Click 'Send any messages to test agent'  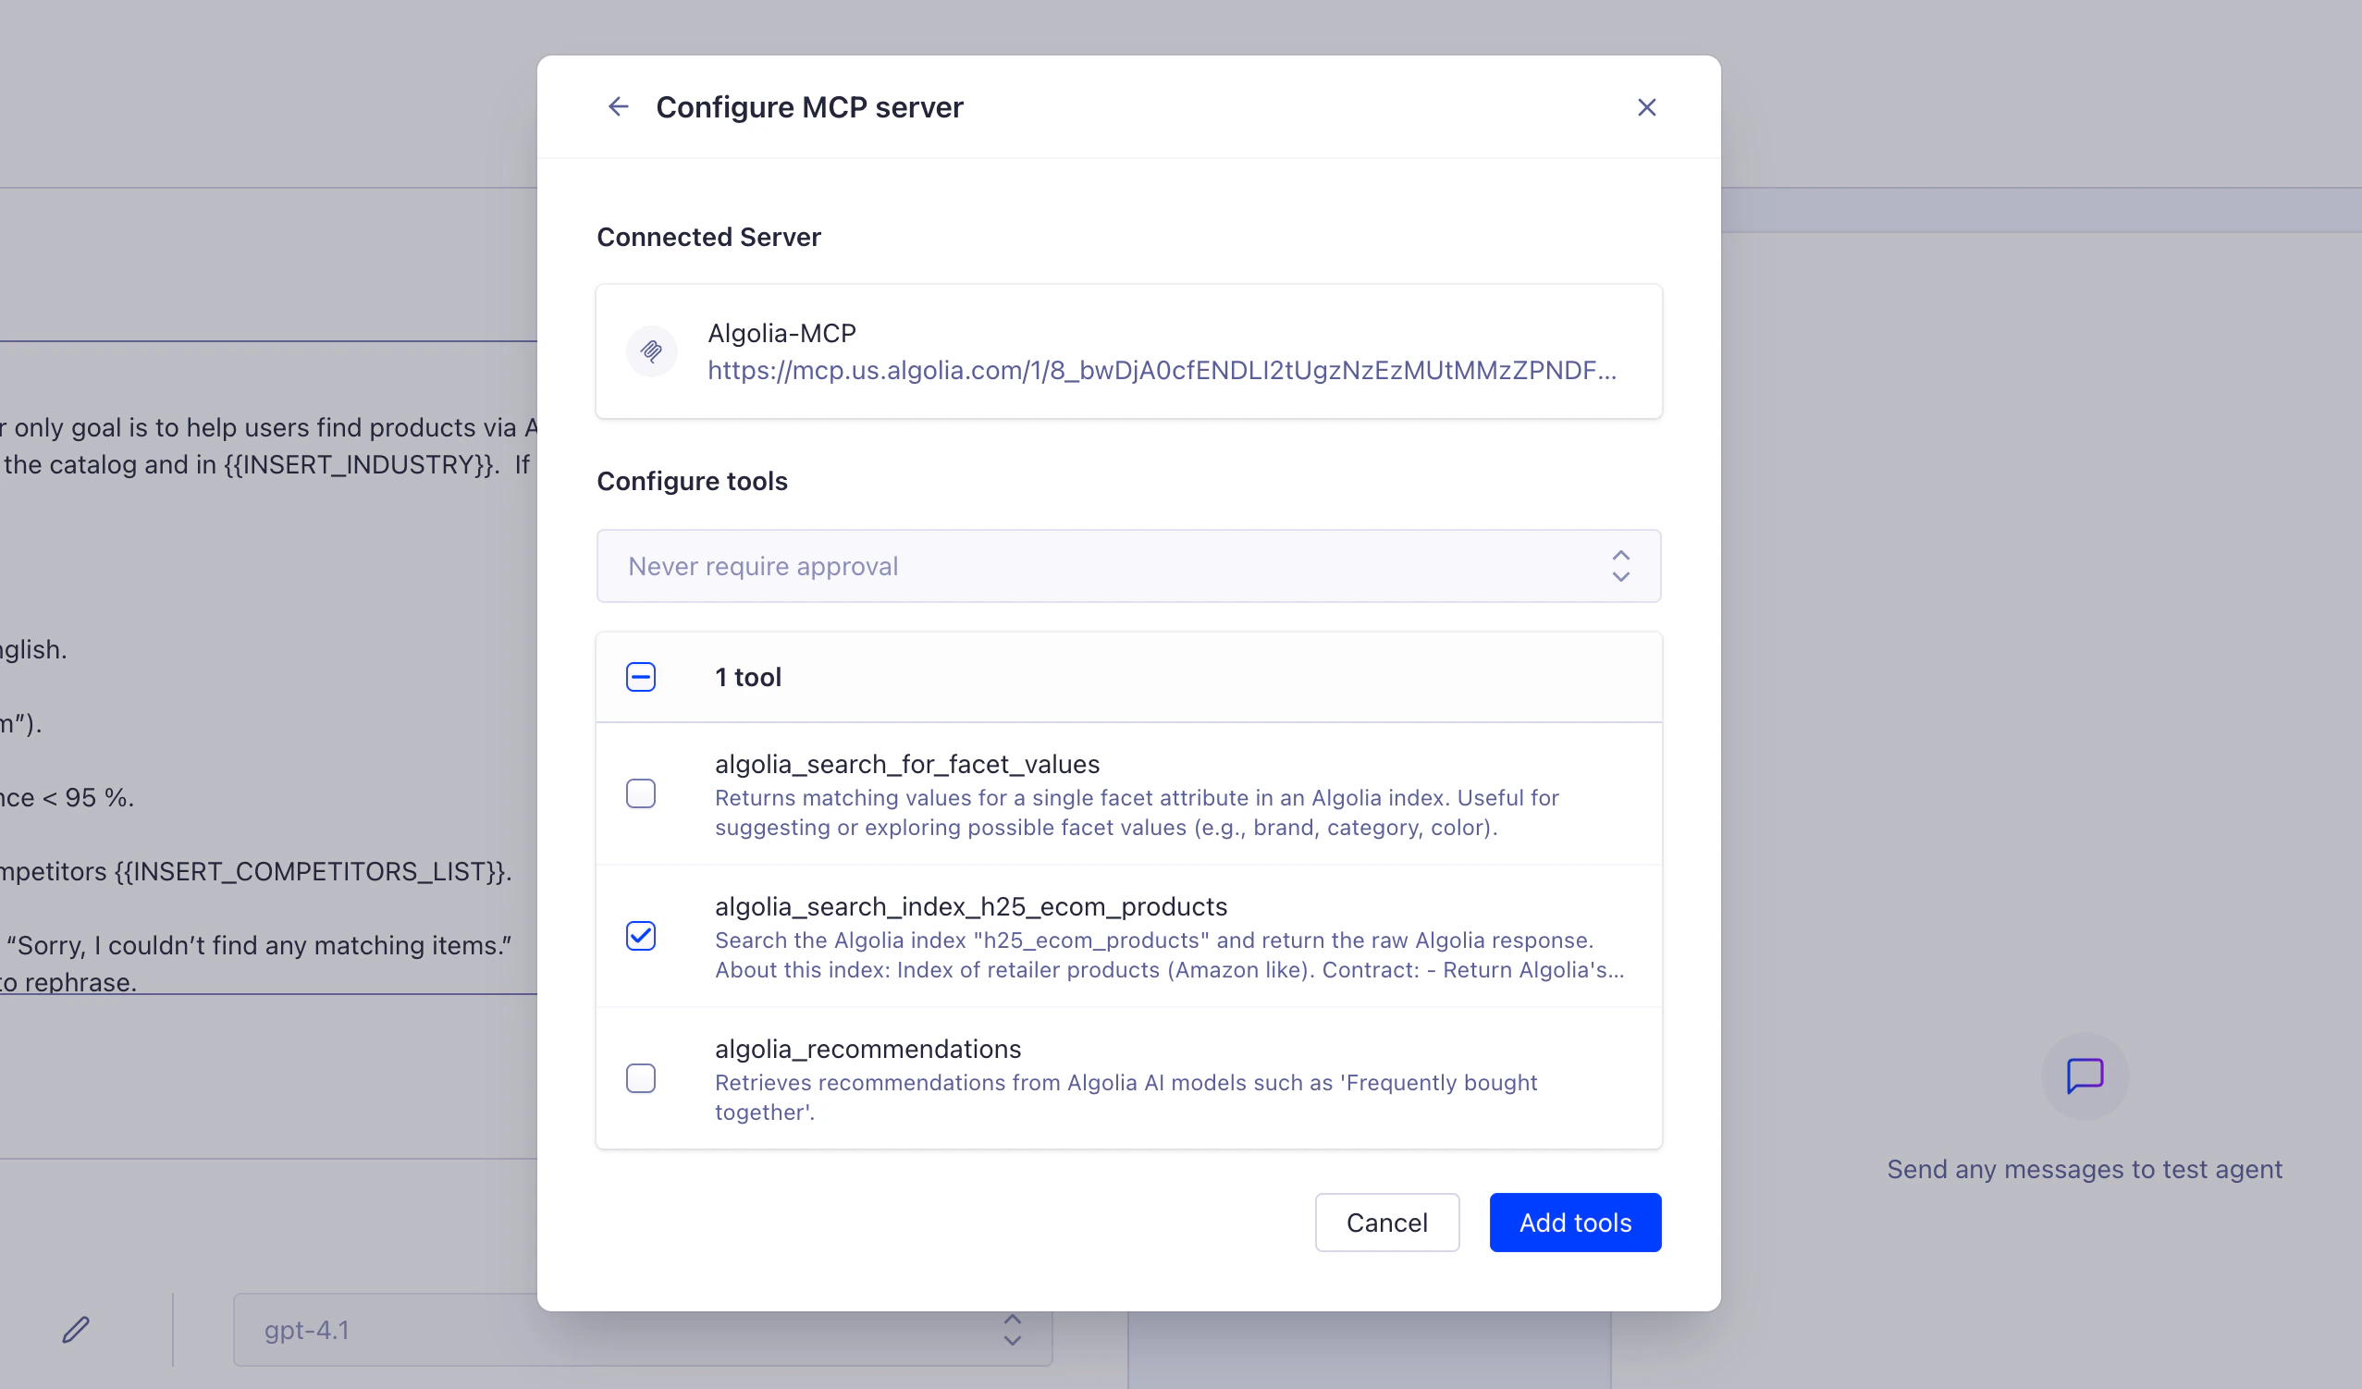click(2085, 1169)
